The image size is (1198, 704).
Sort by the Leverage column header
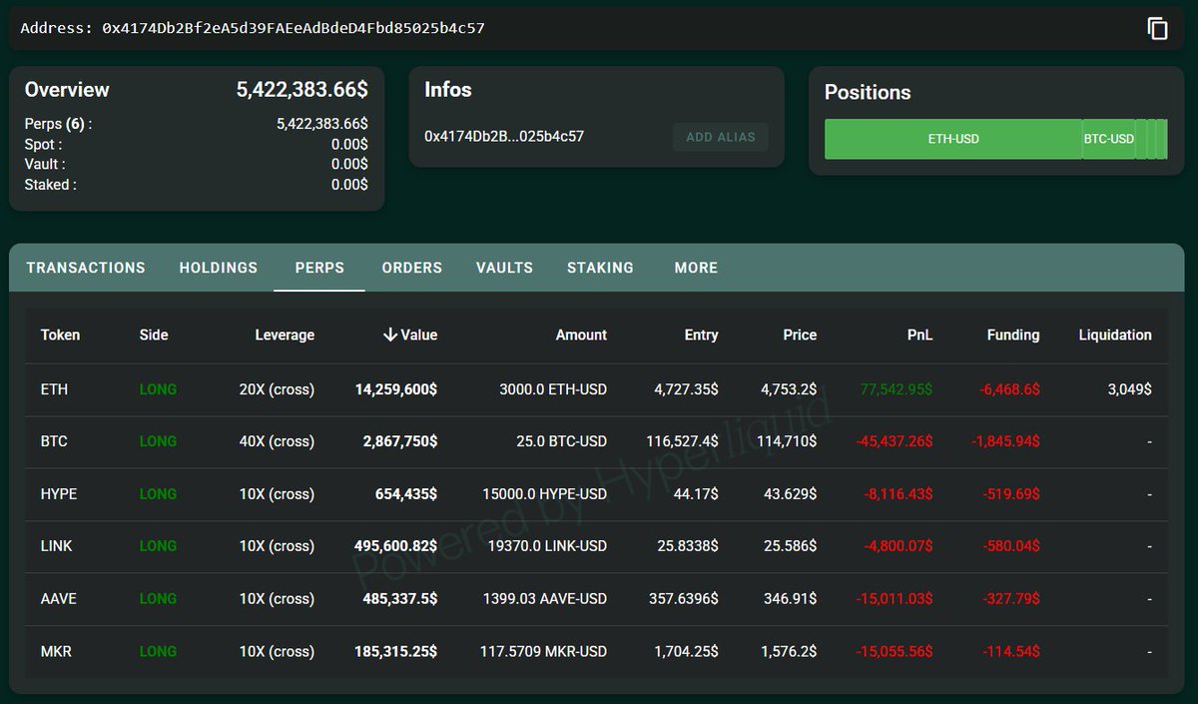pos(285,335)
